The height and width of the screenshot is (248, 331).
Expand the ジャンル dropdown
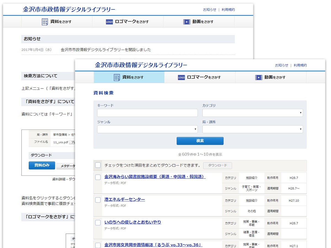click(x=147, y=129)
